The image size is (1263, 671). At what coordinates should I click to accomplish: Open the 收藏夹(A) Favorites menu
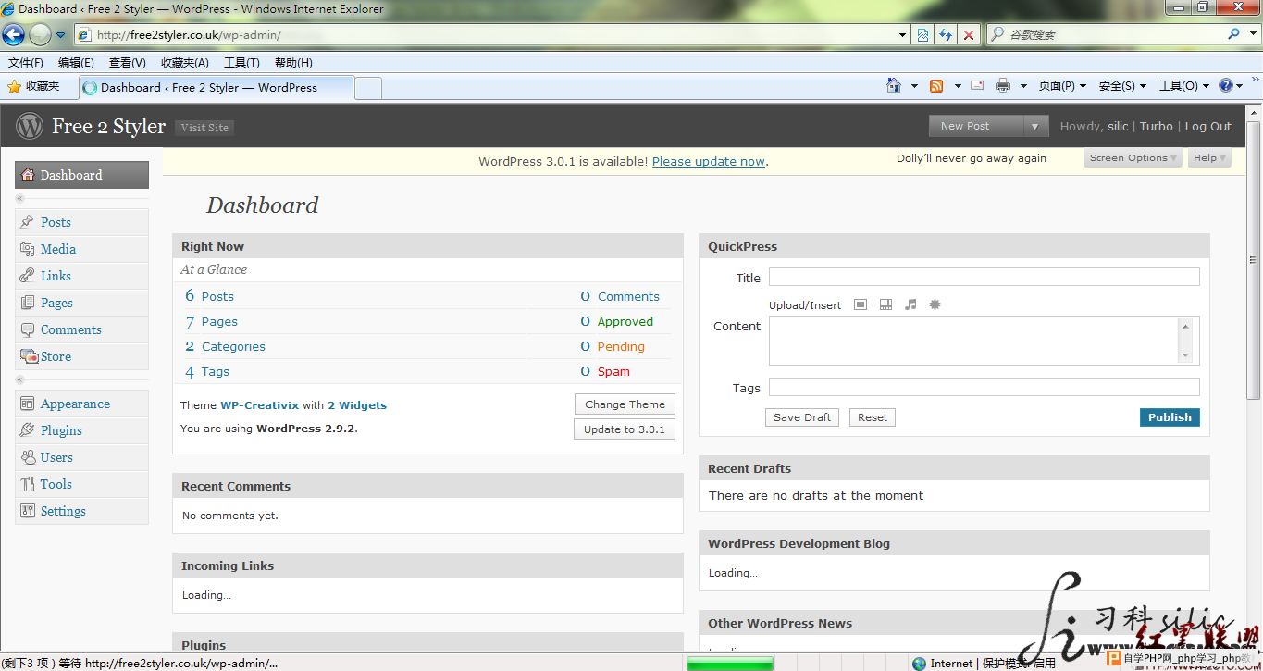184,63
